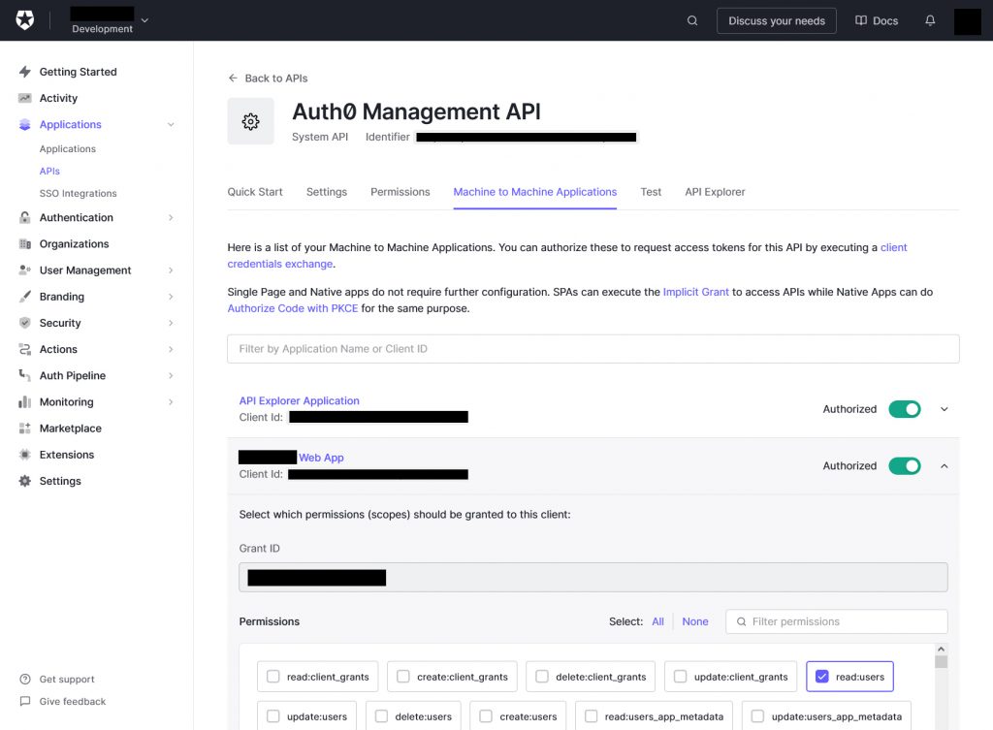Collapse the Web App row details
The width and height of the screenshot is (993, 730).
945,466
